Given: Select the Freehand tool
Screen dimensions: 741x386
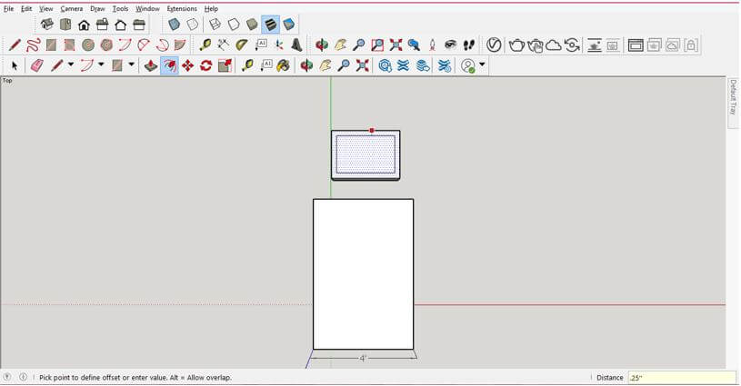Looking at the screenshot, I should tap(33, 45).
